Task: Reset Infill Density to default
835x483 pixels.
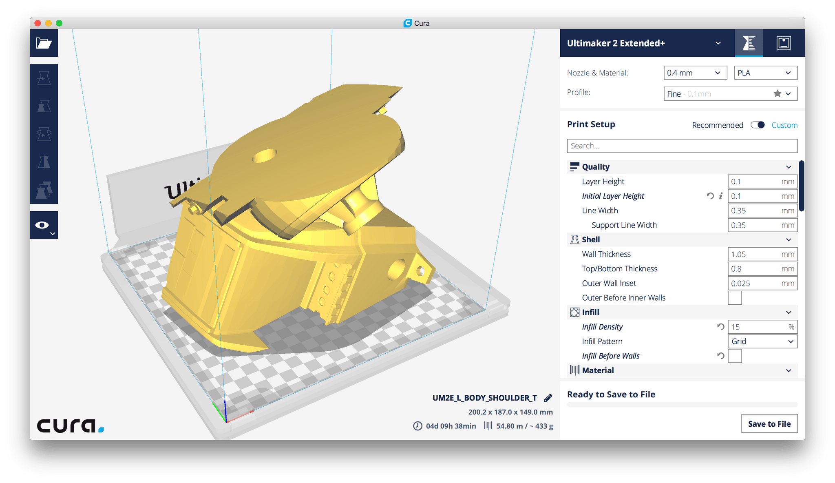Action: [720, 326]
